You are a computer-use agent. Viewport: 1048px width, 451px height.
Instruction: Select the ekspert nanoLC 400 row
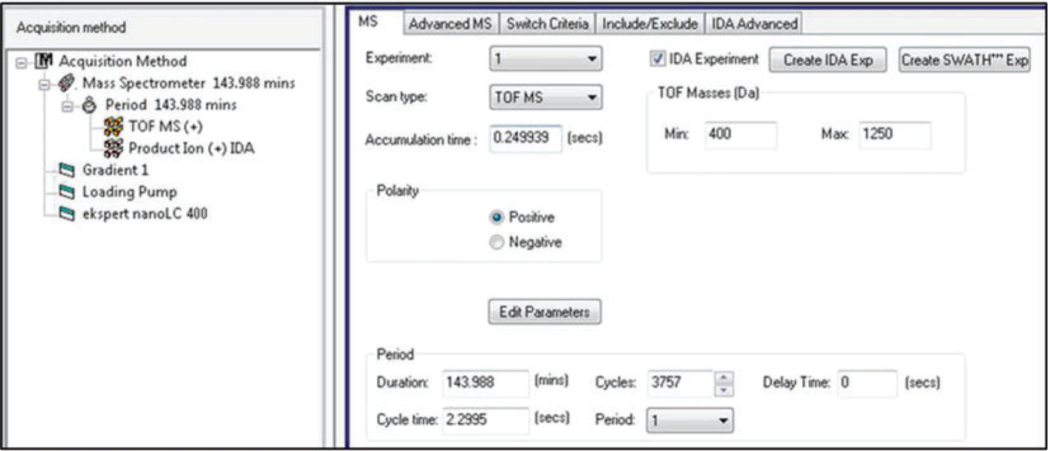(144, 214)
